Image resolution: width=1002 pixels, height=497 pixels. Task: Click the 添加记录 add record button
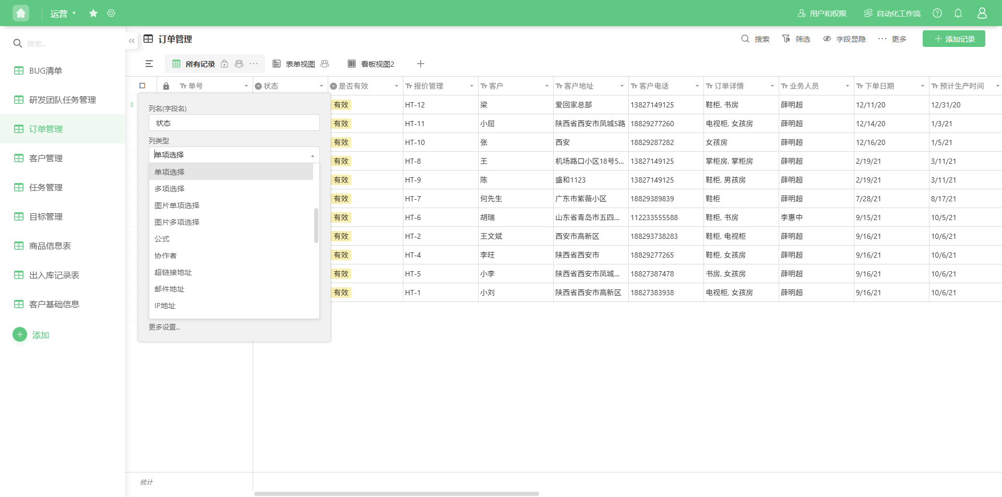tap(953, 38)
